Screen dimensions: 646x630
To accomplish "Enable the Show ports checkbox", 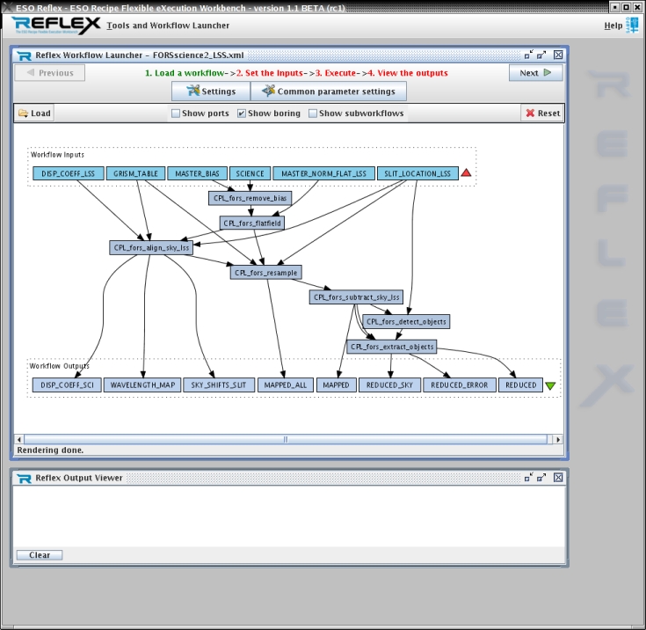I will pos(176,113).
